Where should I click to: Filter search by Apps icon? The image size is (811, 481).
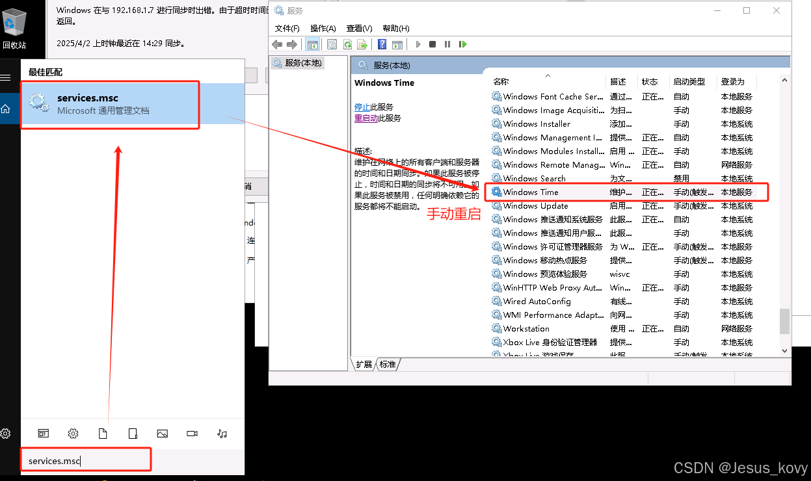pos(44,434)
